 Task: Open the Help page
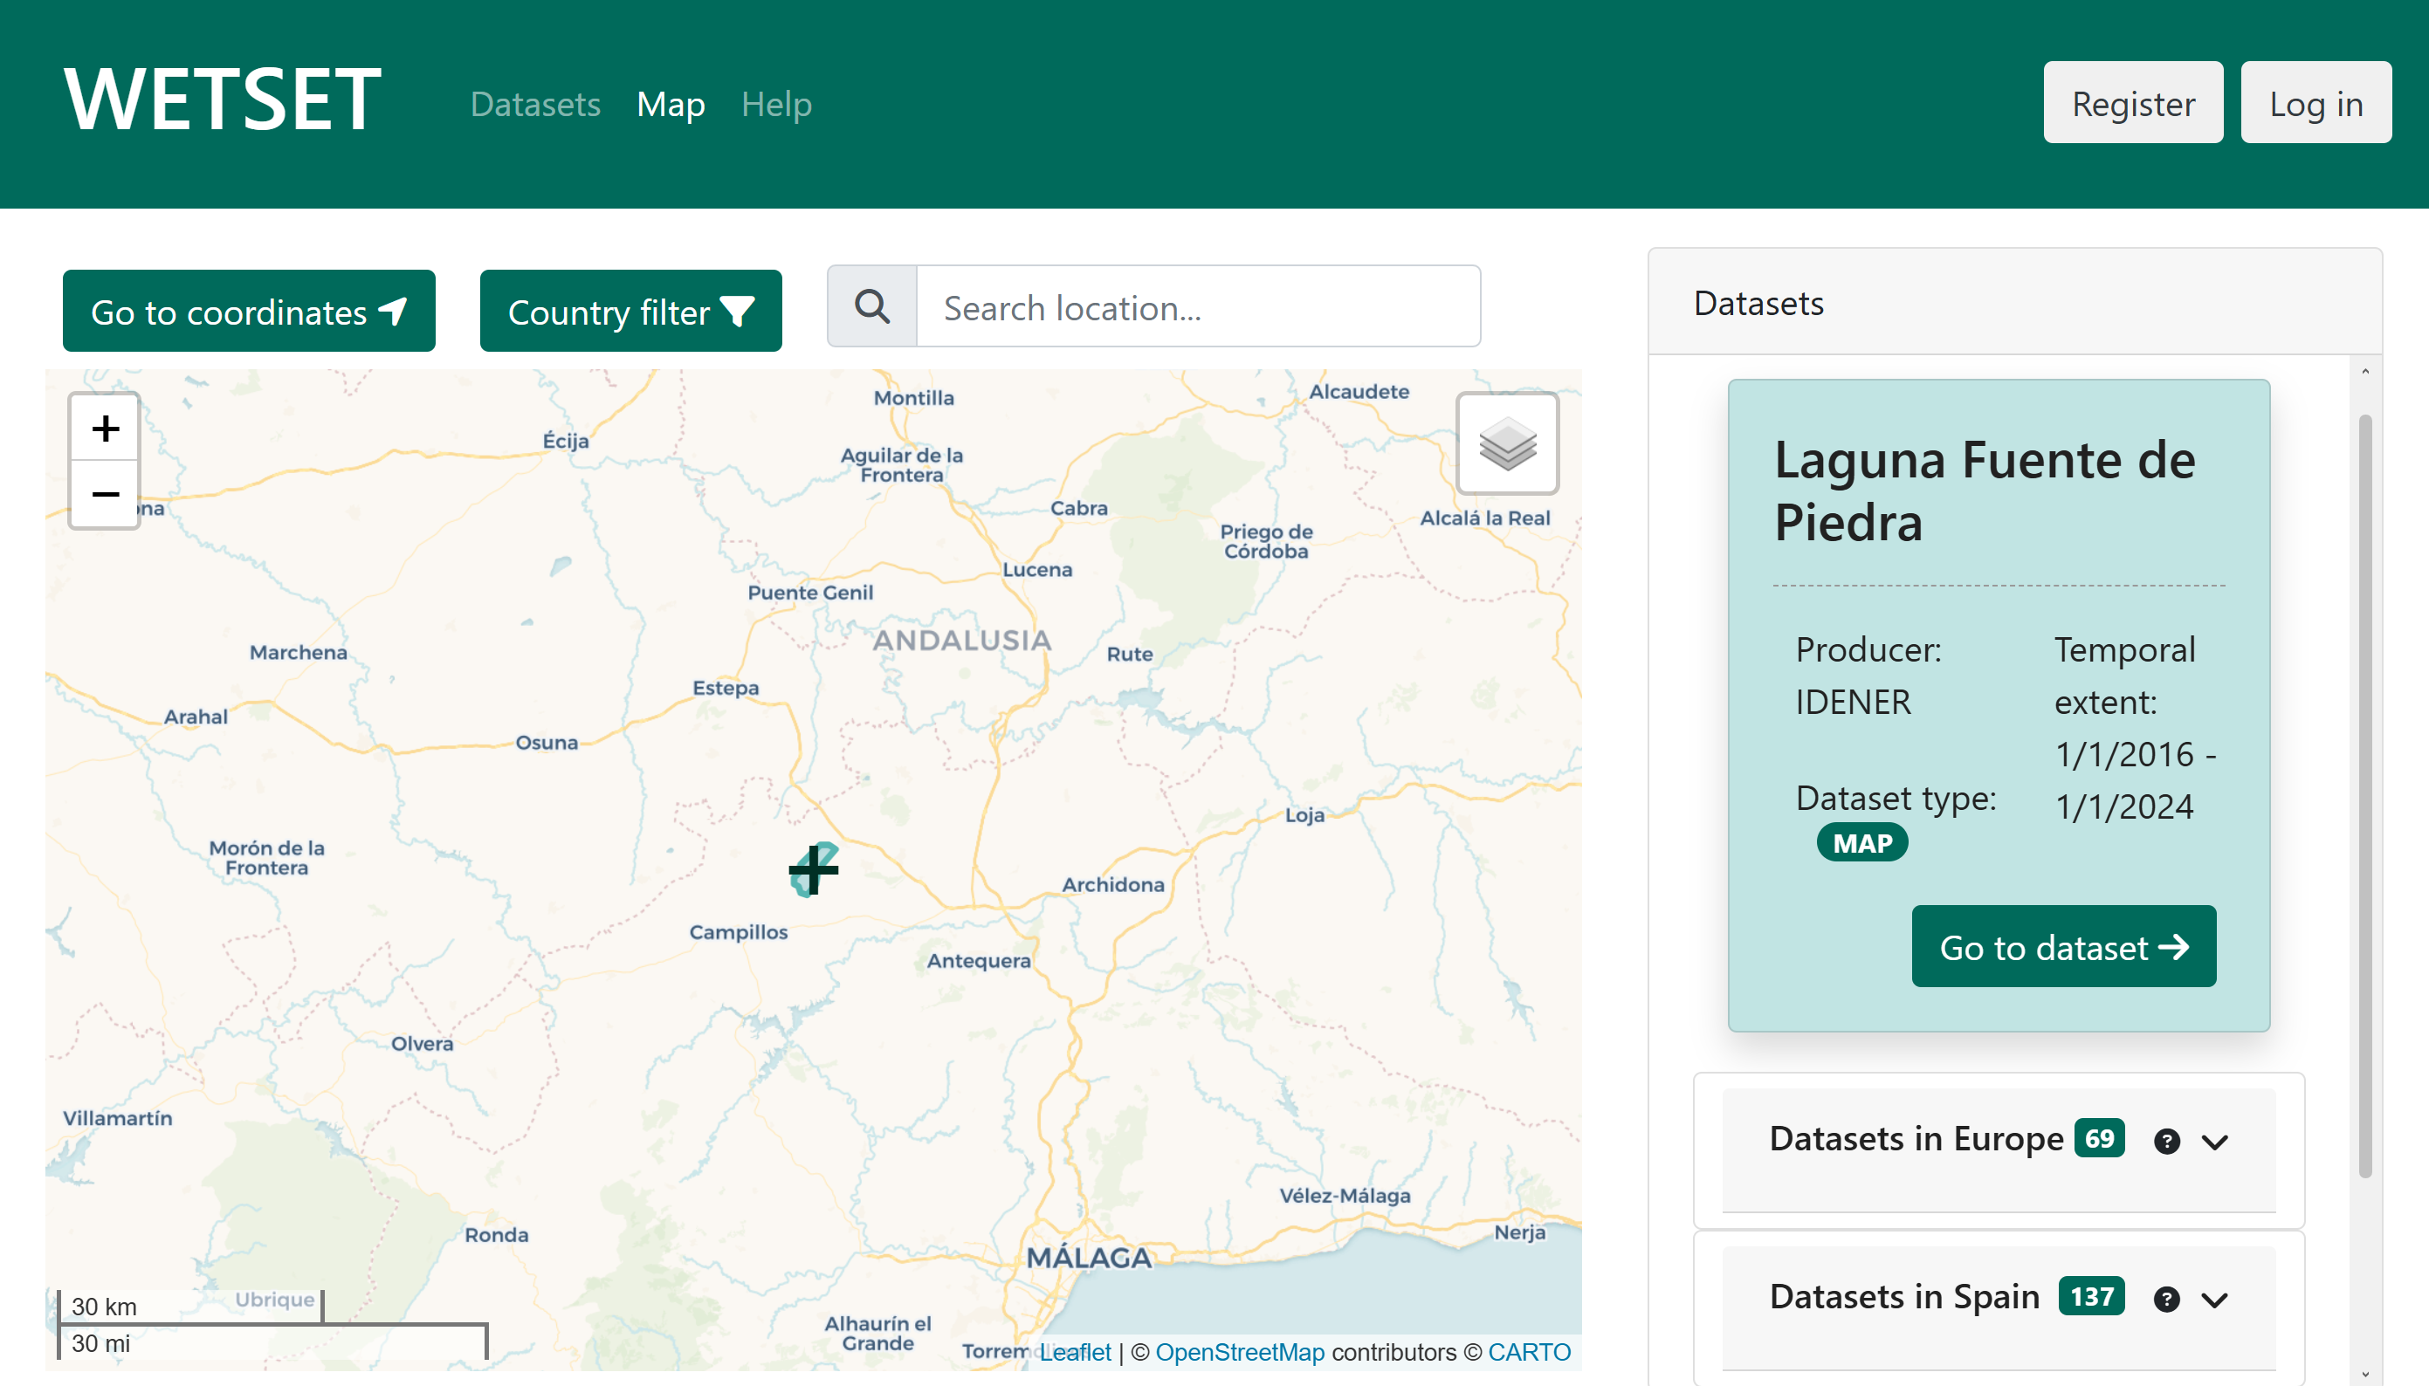[x=776, y=104]
